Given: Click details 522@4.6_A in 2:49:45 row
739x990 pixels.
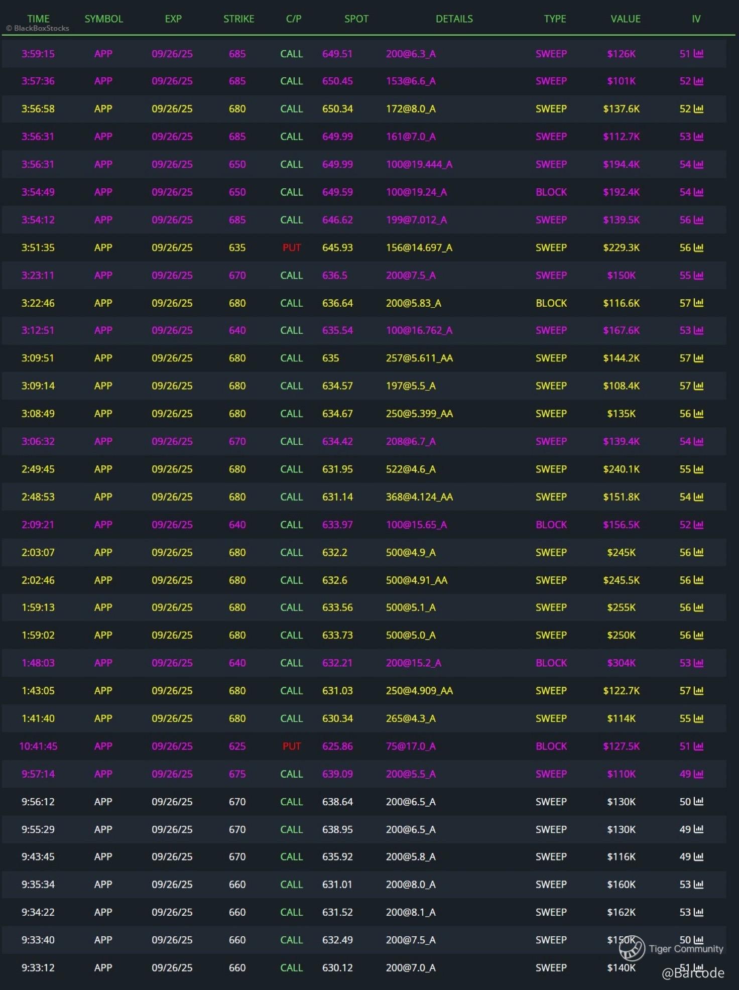Looking at the screenshot, I should coord(410,469).
